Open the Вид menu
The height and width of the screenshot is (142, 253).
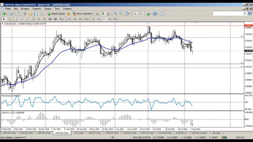pyautogui.click(x=16, y=9)
